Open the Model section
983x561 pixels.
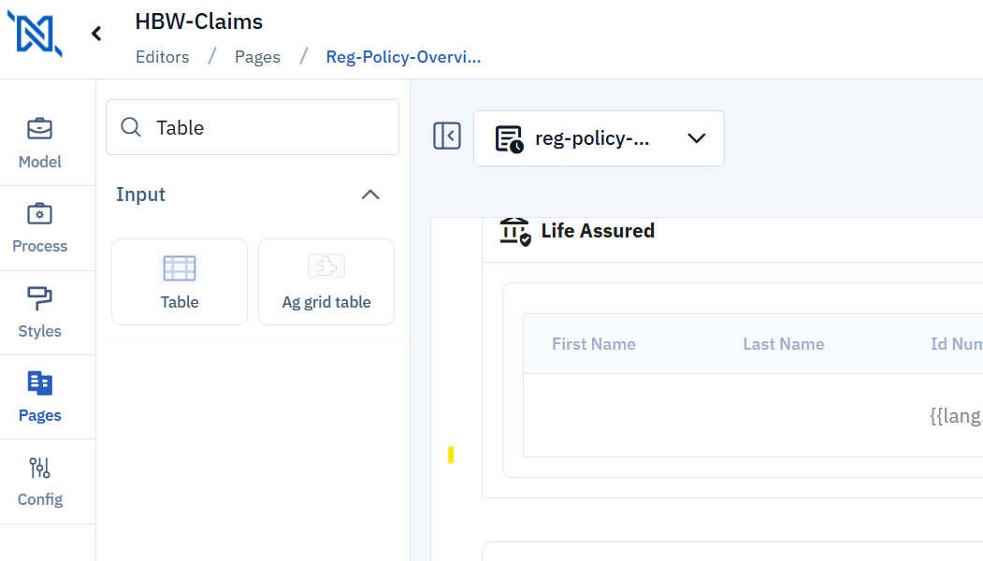[40, 143]
